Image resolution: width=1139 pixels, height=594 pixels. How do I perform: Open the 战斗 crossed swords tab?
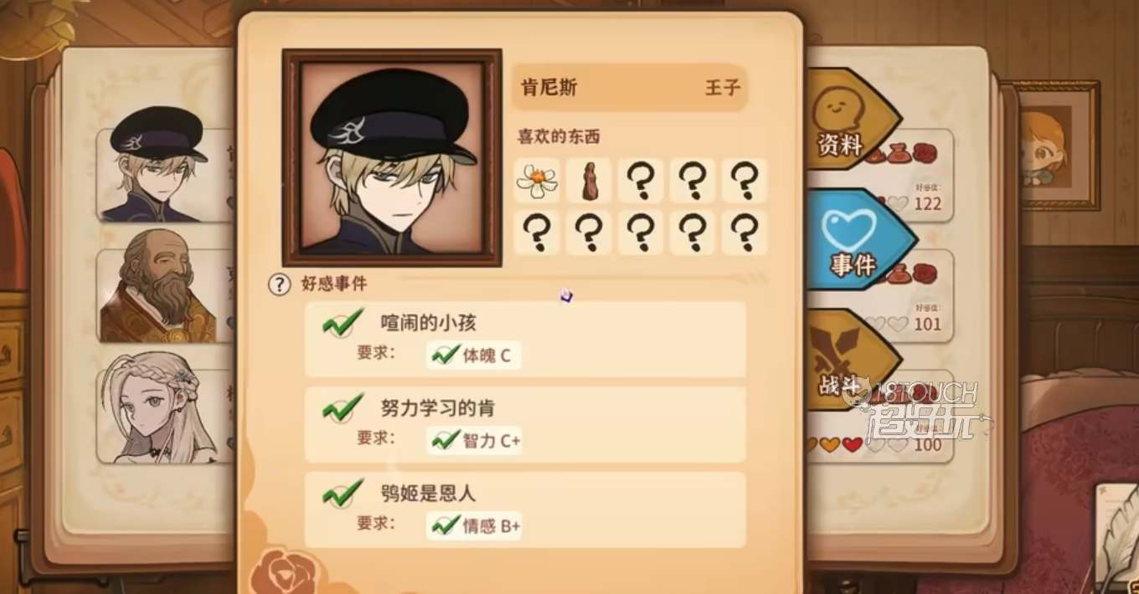click(x=844, y=360)
